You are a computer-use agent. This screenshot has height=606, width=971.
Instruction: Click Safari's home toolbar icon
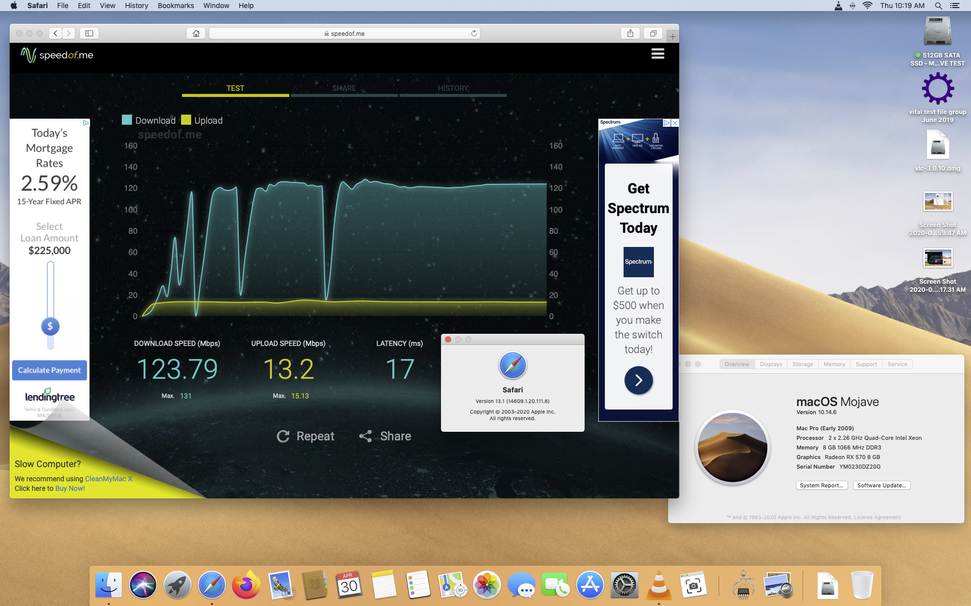[x=196, y=33]
